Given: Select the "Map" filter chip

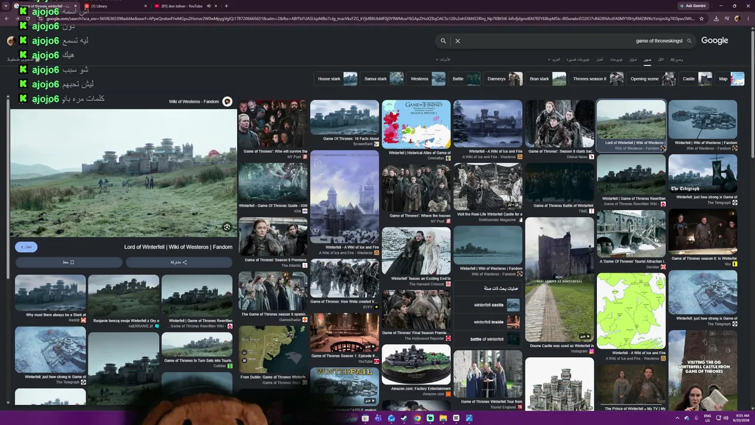Looking at the screenshot, I should tap(730, 79).
